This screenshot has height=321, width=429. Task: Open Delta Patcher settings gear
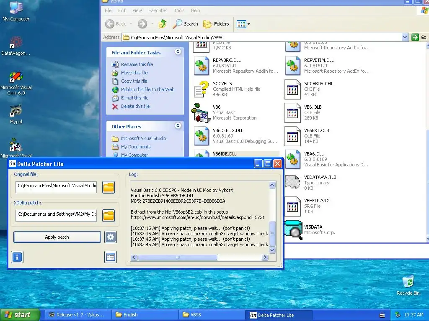point(111,237)
